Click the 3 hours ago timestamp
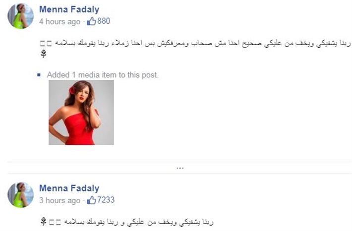352x231 pixels. coord(59,200)
